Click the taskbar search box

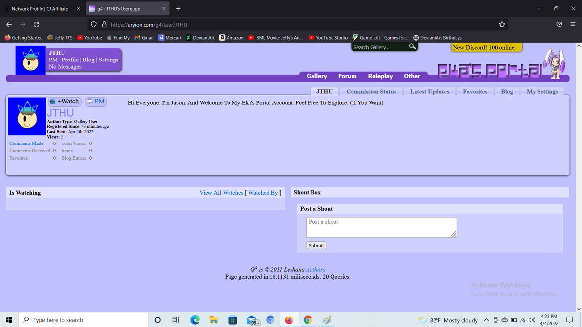[x=83, y=320]
